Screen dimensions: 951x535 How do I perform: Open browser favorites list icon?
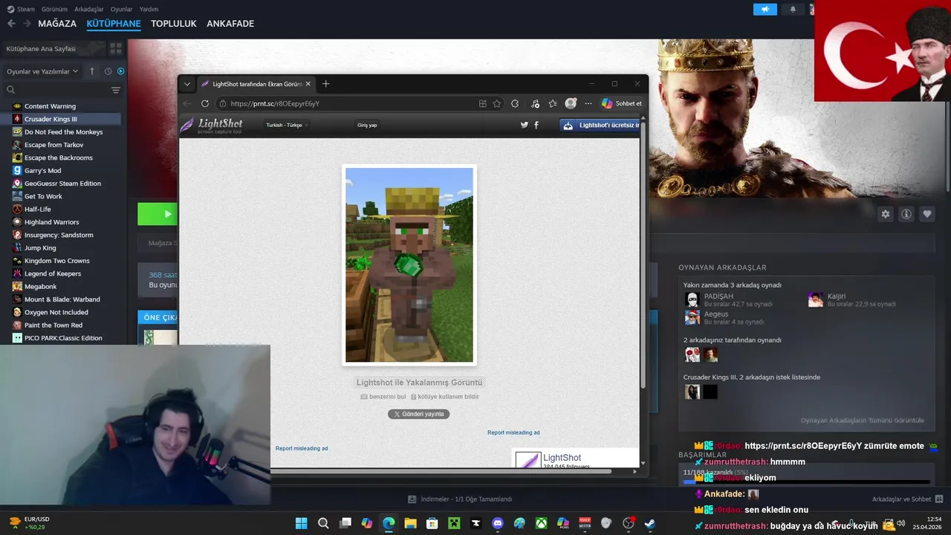pyautogui.click(x=553, y=104)
